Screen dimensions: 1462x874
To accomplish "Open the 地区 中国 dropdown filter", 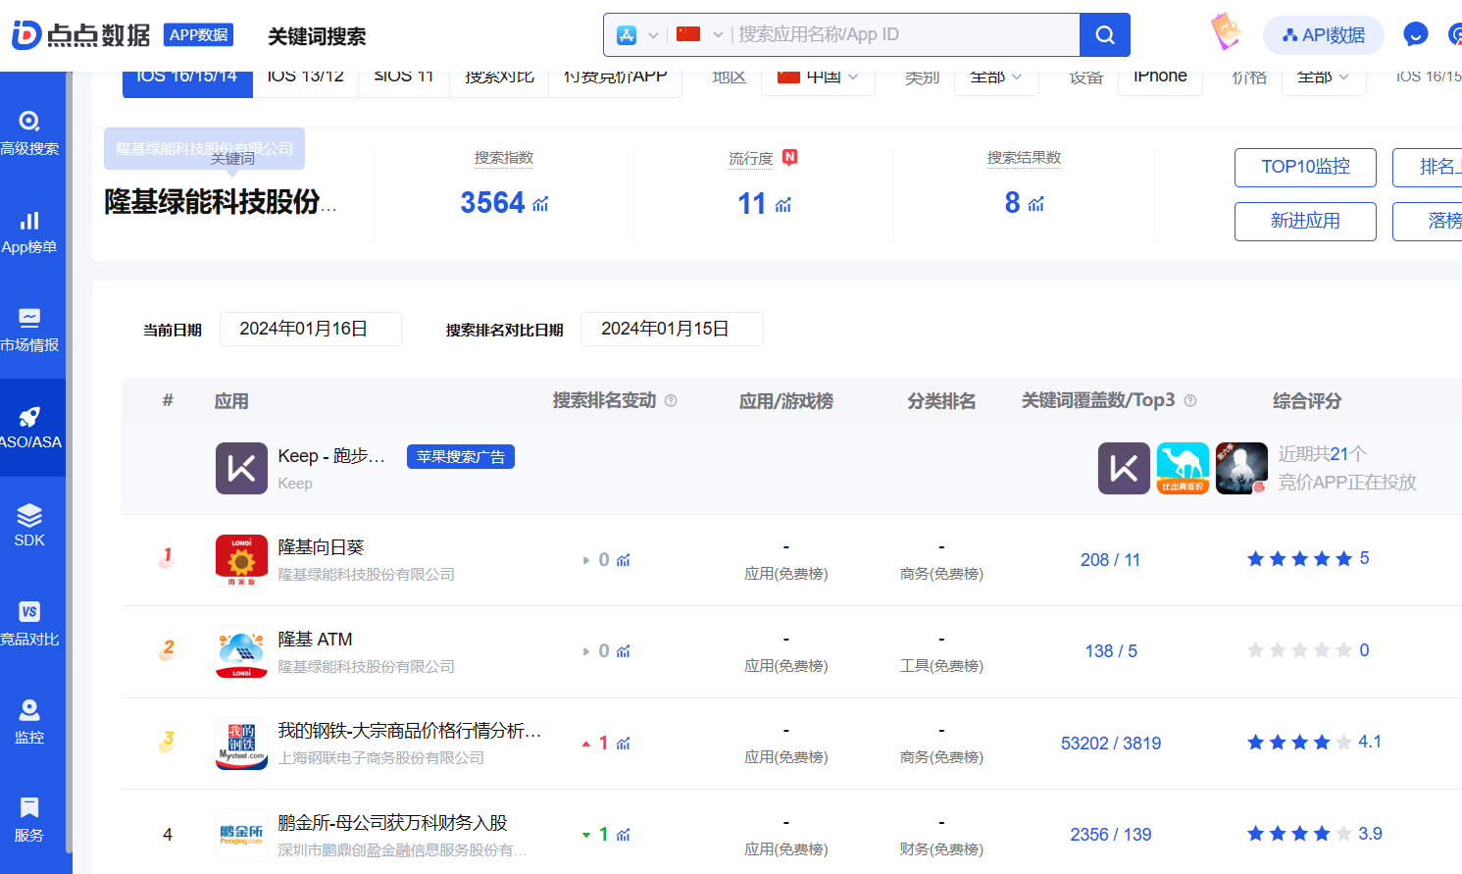I will pos(817,77).
